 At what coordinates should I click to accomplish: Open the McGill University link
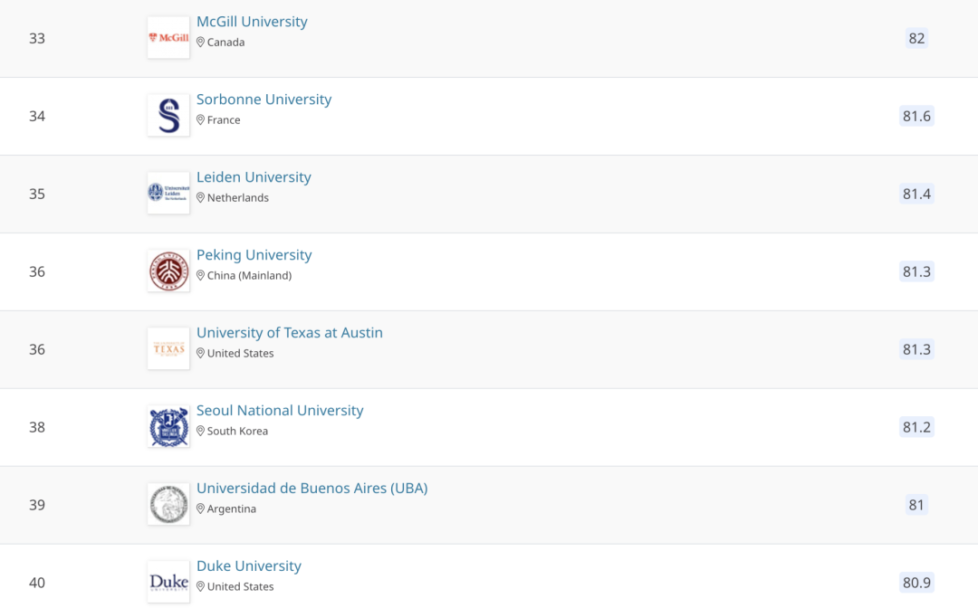coord(252,22)
